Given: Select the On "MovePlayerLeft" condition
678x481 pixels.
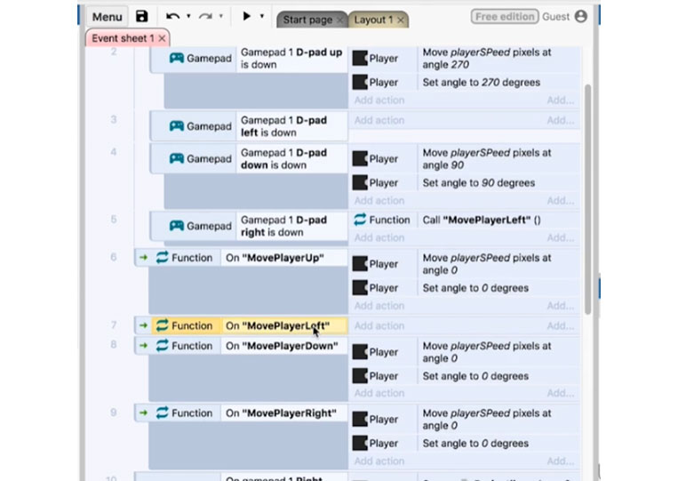Looking at the screenshot, I should (284, 325).
